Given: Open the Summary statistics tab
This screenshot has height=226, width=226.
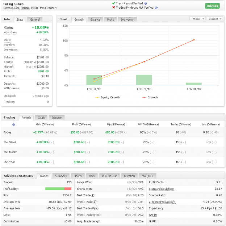Looking at the screenshot, I should pyautogui.click(x=61, y=176).
